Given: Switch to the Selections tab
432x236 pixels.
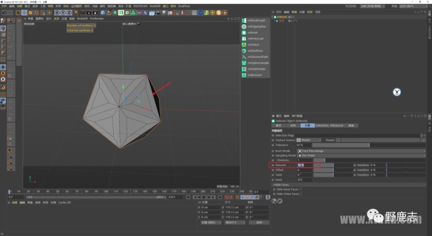Looking at the screenshot, I should coord(322,125).
